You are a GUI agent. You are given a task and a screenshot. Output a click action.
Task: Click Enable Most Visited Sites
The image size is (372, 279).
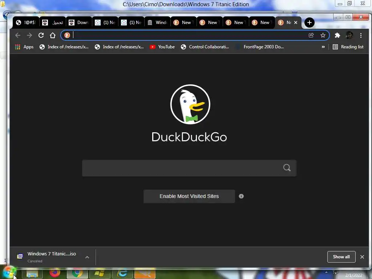189,196
